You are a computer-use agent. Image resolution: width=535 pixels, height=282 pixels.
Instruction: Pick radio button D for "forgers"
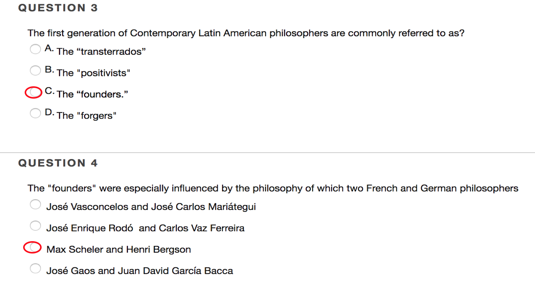pos(35,113)
